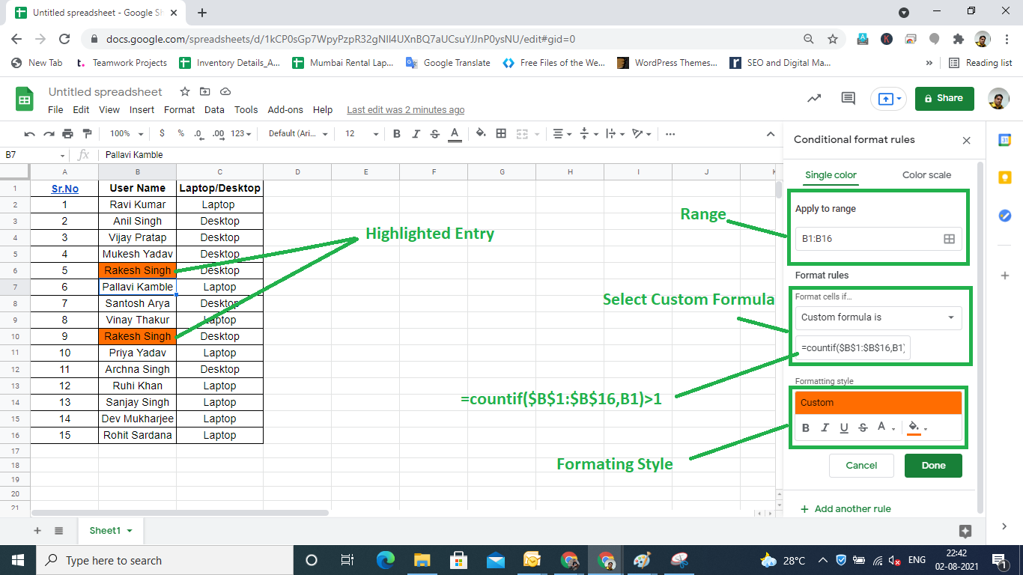Image resolution: width=1023 pixels, height=575 pixels.
Task: Click the plus icon to get add-ons
Action: pyautogui.click(x=1005, y=276)
